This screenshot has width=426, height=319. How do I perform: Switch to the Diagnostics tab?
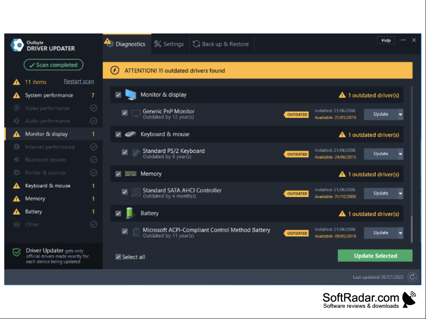point(127,44)
